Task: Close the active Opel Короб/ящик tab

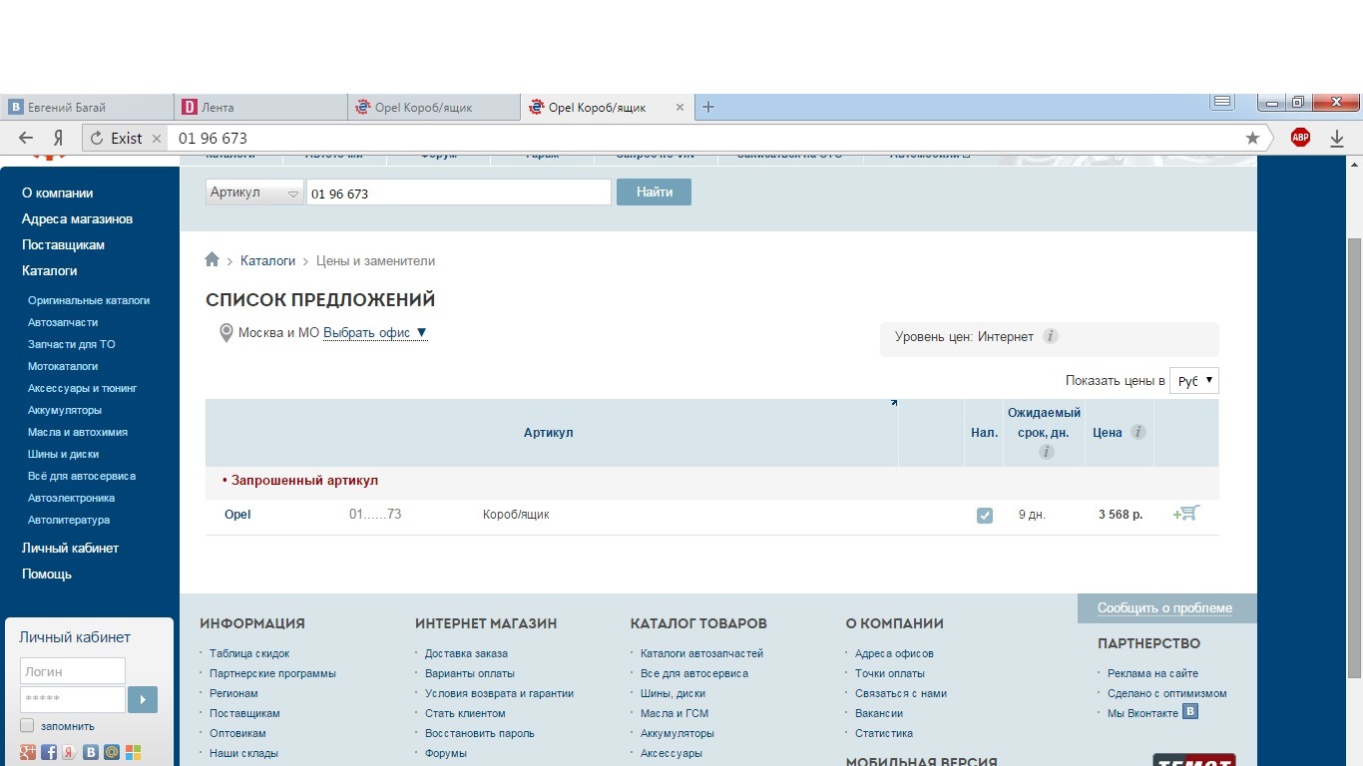Action: click(x=681, y=107)
